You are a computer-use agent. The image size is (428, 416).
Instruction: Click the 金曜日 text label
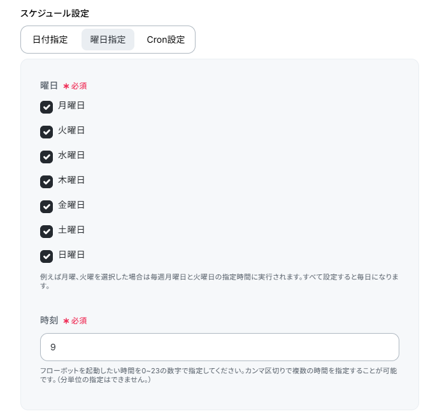point(71,205)
